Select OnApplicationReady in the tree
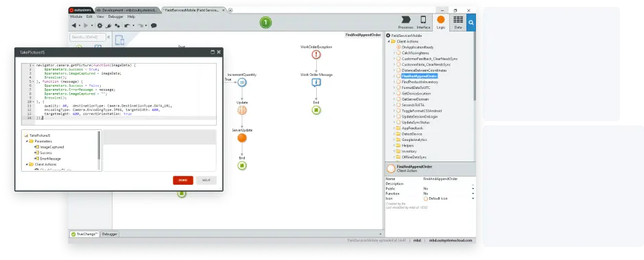The width and height of the screenshot is (644, 260). (x=417, y=47)
